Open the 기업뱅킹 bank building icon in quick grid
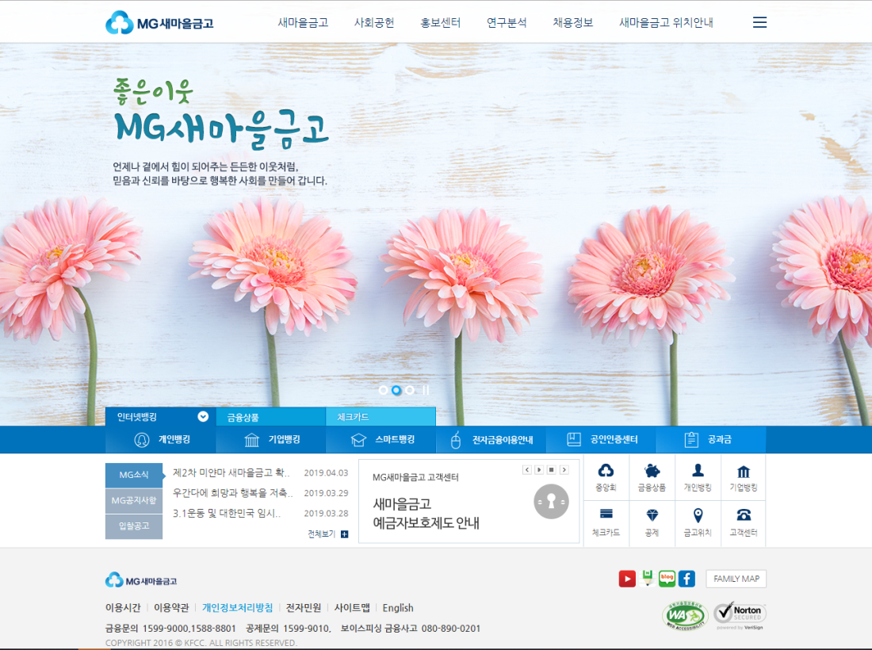The height and width of the screenshot is (650, 872). coord(743,477)
